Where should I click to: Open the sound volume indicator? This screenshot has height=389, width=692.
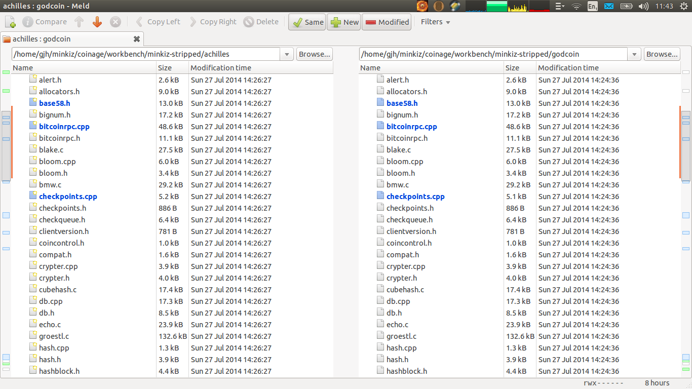(643, 6)
